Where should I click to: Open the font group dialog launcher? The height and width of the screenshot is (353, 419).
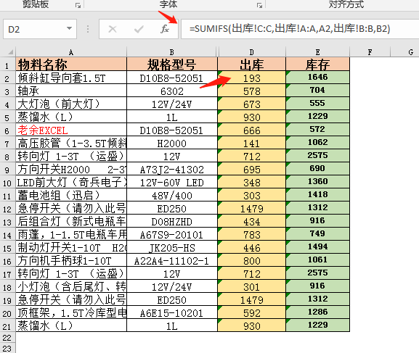pos(259,5)
